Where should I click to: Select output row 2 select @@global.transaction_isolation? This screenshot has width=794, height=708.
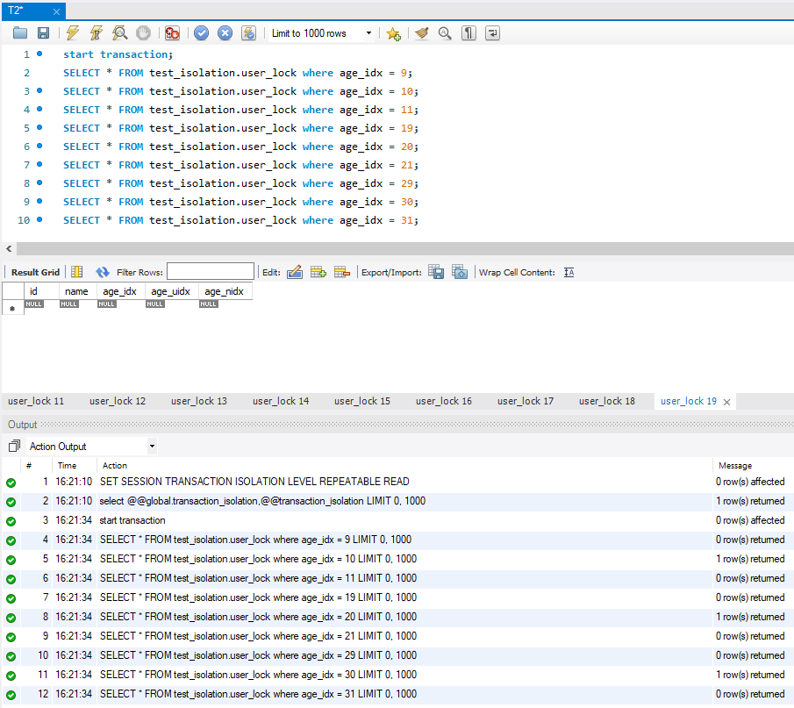[398, 501]
